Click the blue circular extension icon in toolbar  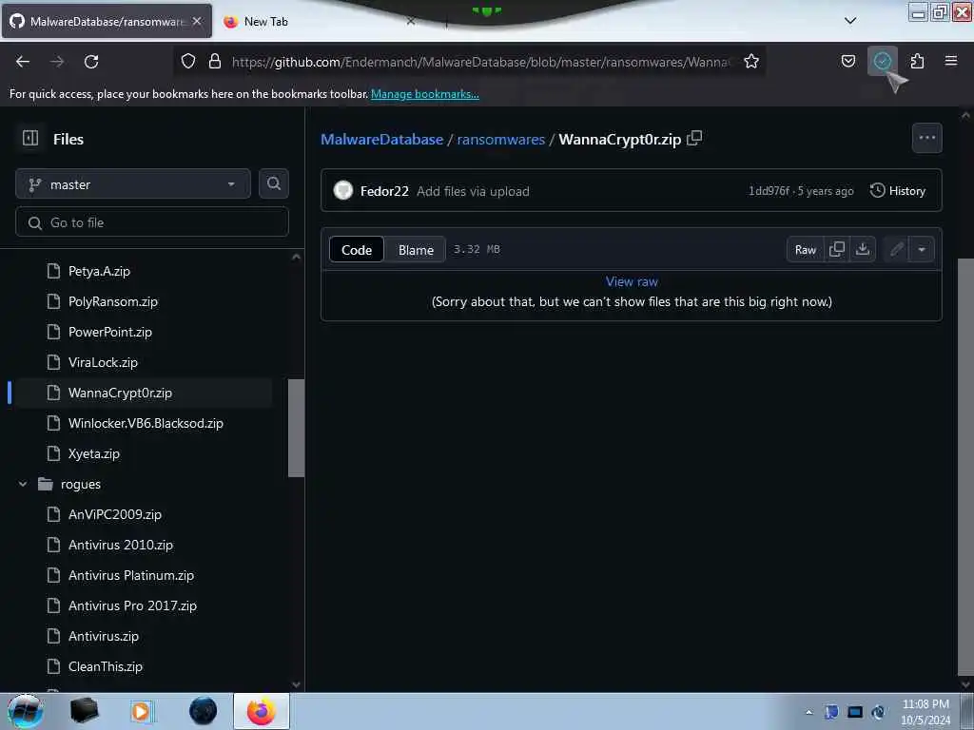[882, 61]
